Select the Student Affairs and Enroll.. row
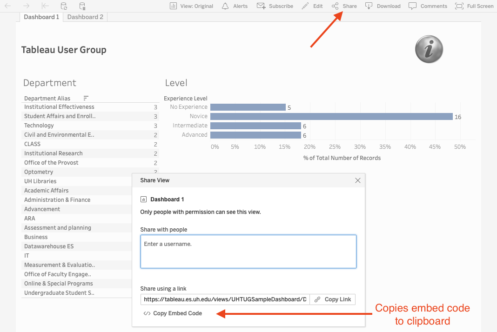497x332 pixels. click(90, 116)
